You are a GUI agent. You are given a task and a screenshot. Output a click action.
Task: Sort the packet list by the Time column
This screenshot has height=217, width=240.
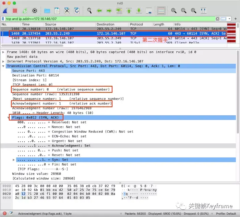[32, 24]
